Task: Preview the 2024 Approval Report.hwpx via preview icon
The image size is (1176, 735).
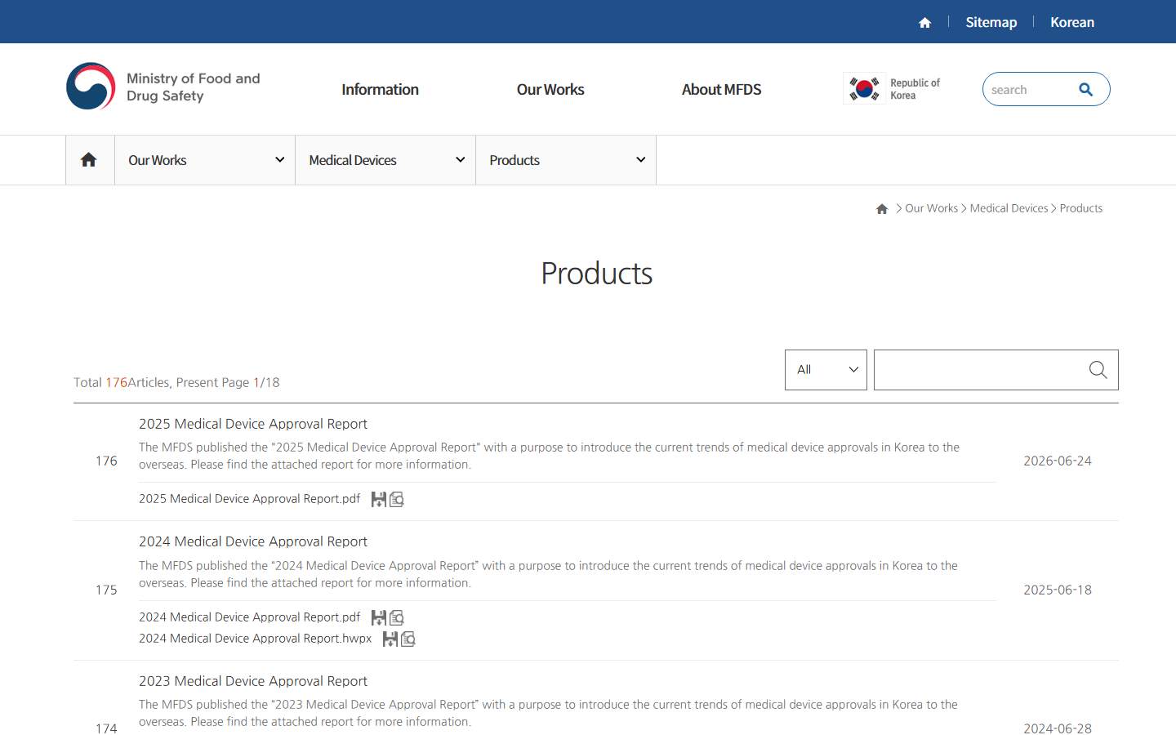Action: (x=408, y=639)
